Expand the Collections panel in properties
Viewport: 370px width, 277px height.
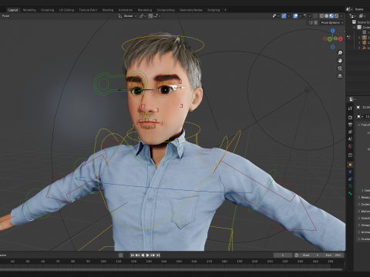point(363,205)
